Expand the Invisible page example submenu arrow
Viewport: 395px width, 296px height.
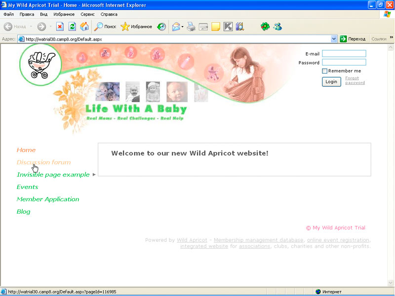(x=94, y=175)
